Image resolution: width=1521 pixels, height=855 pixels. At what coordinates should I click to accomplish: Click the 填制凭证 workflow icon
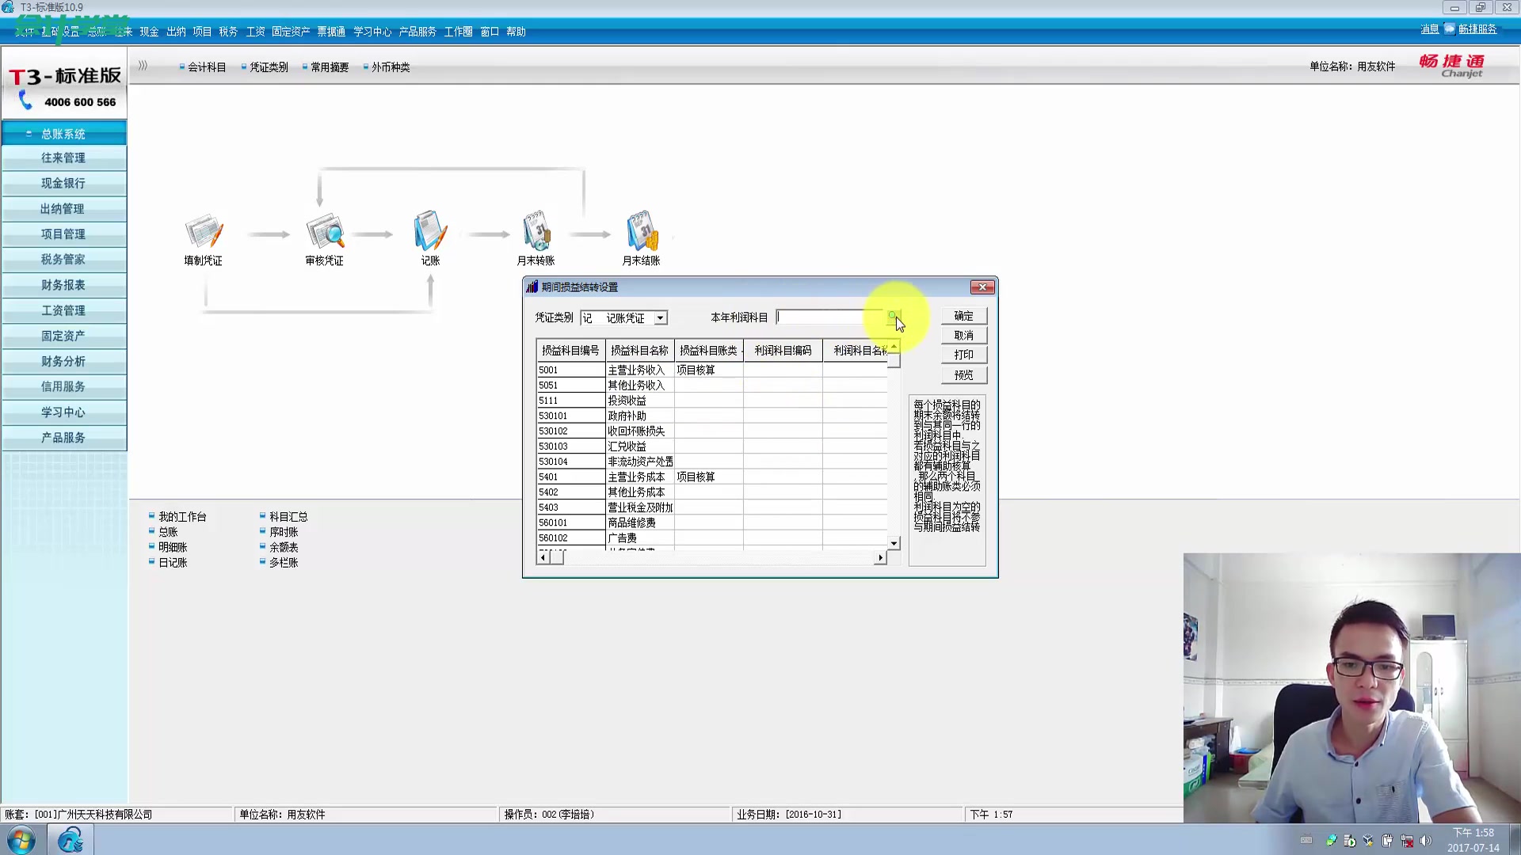(204, 233)
